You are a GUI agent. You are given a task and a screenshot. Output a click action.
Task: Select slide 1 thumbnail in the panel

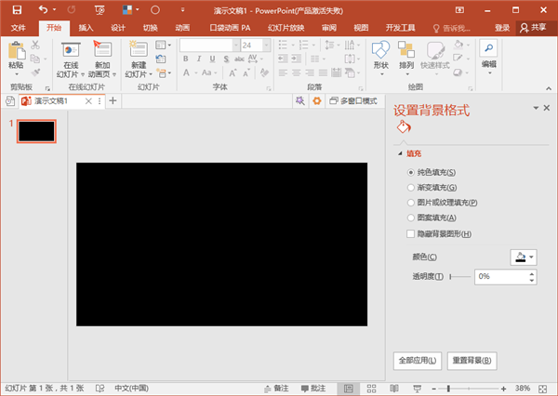36,131
